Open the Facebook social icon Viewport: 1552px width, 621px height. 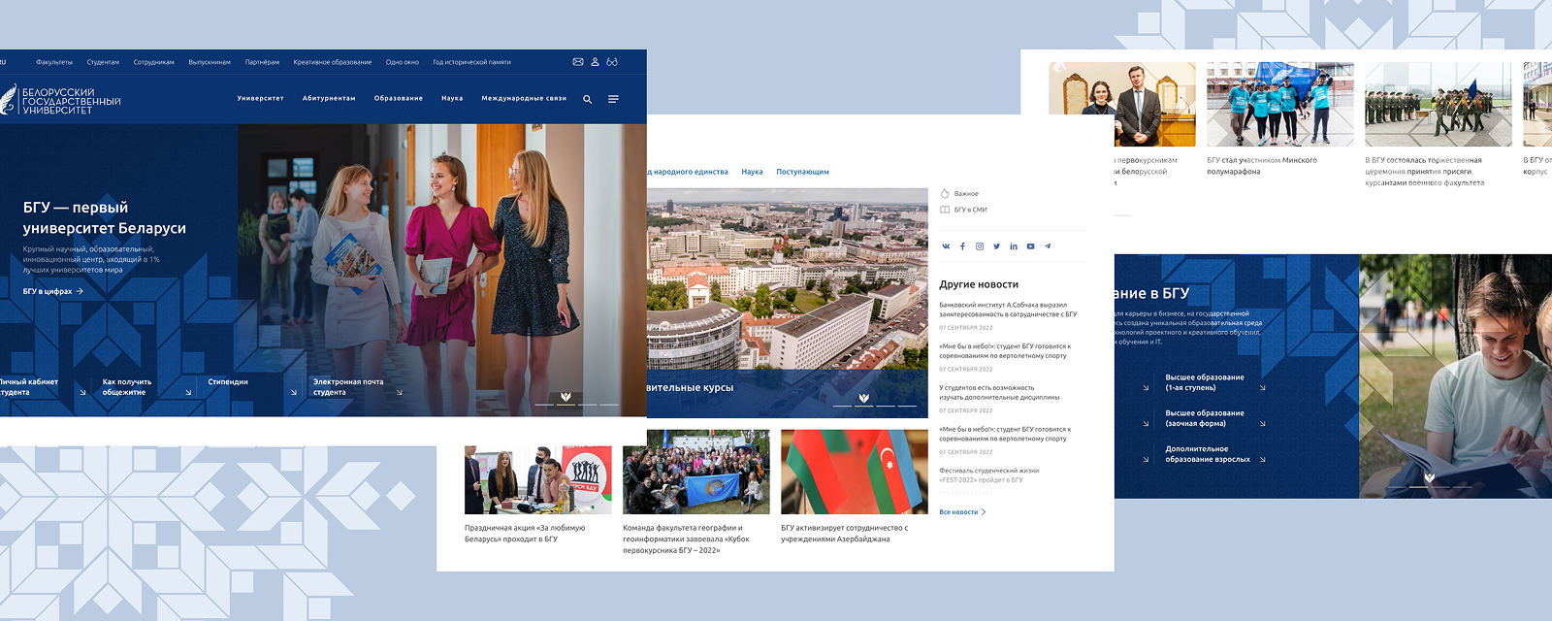coord(962,246)
